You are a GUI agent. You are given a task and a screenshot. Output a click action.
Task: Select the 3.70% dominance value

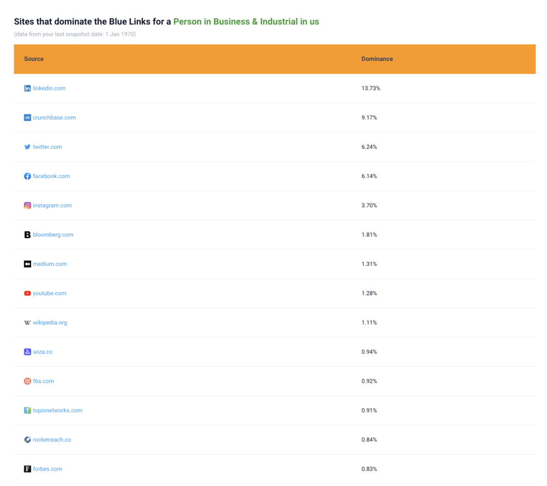(x=369, y=205)
